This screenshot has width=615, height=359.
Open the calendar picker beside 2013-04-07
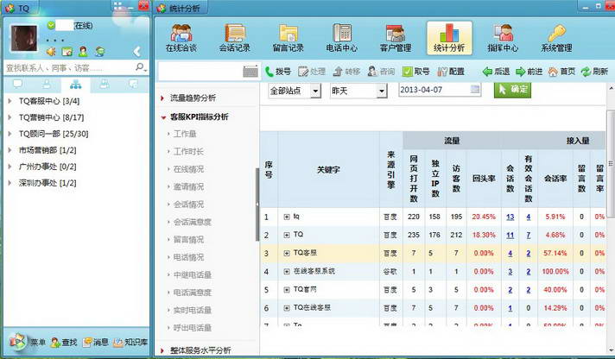coord(475,90)
